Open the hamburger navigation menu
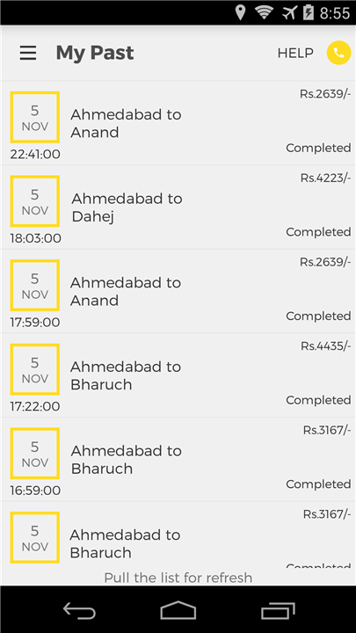 [x=28, y=53]
